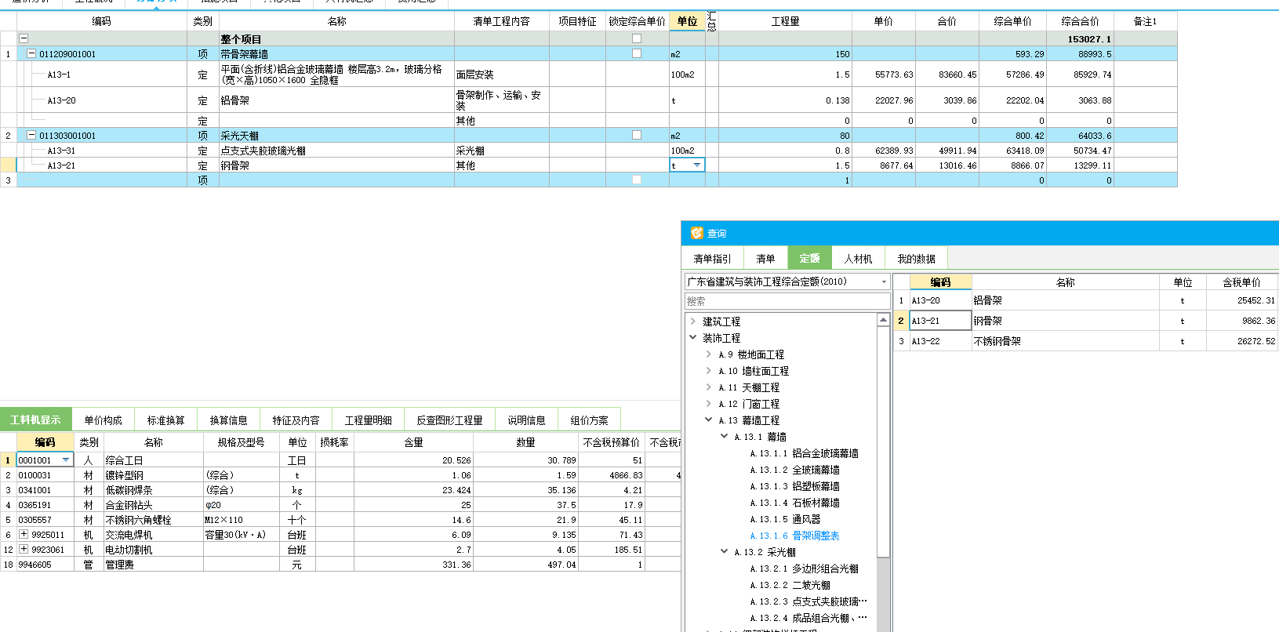
Task: Switch to 单价构成 tab
Action: tap(103, 420)
